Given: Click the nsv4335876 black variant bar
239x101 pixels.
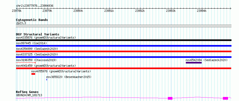Looking at the screenshot, I should [124, 40].
